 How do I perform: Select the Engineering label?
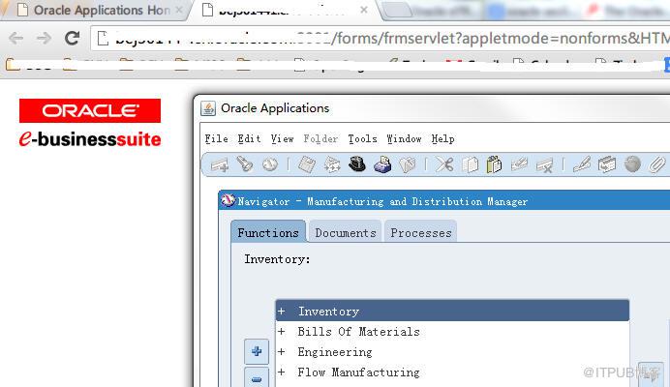pyautogui.click(x=335, y=351)
